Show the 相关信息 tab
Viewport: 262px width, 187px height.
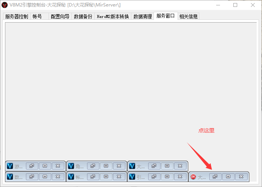pyautogui.click(x=188, y=16)
